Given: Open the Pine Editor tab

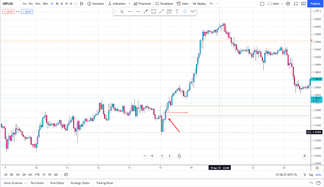Looking at the screenshot, I should 57,183.
